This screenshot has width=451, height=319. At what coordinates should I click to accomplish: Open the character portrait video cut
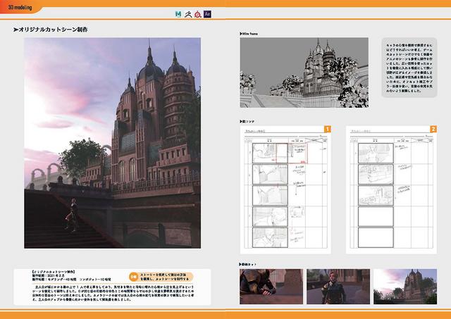tap(338, 287)
